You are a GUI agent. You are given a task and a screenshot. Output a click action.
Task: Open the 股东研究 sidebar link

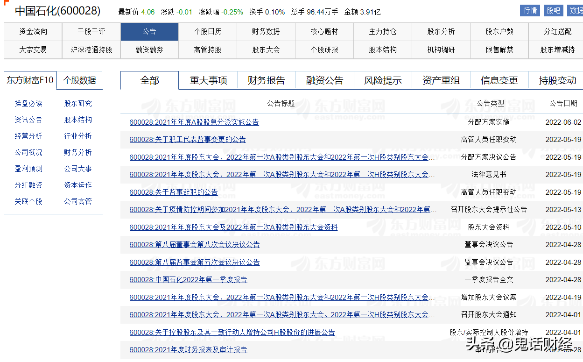click(x=78, y=103)
